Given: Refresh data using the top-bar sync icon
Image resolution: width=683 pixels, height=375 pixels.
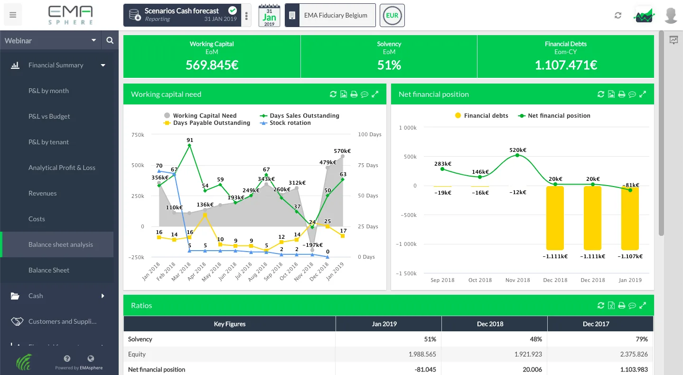Looking at the screenshot, I should point(618,15).
